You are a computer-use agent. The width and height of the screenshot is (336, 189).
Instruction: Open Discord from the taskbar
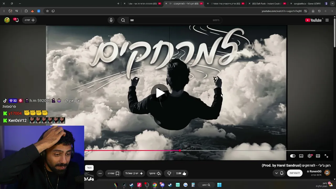pos(162,185)
